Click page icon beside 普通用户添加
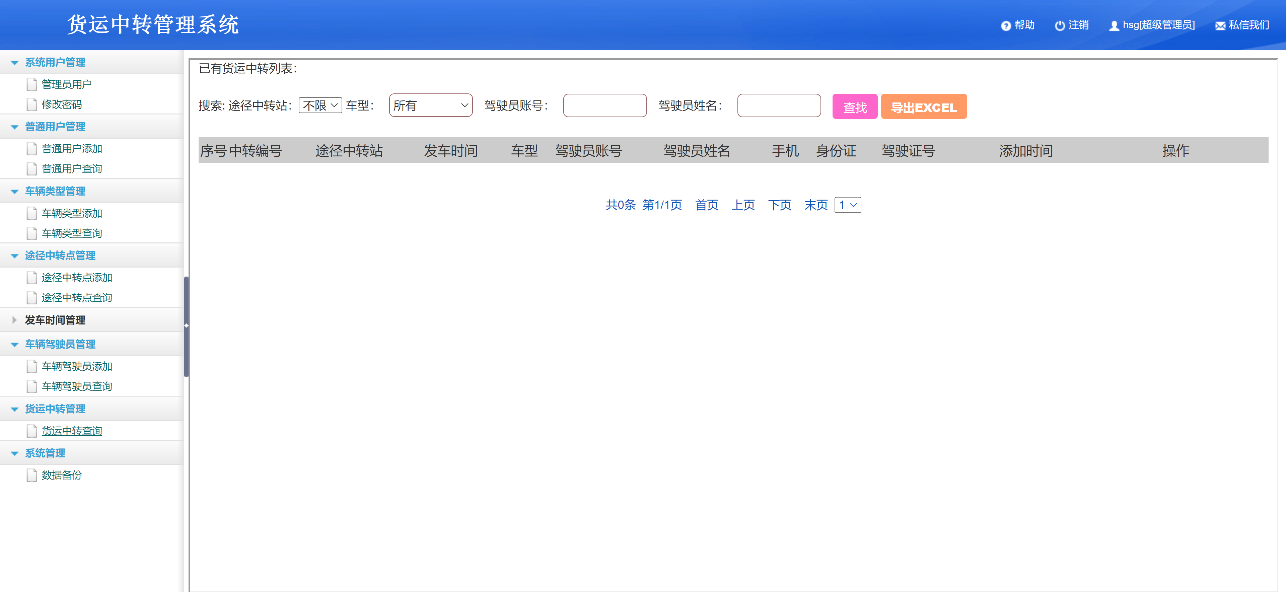This screenshot has width=1286, height=592. [31, 149]
